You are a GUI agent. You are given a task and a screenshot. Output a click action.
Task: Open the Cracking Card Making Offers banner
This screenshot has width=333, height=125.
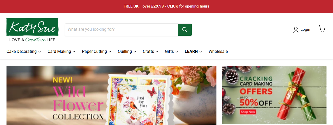(274, 95)
